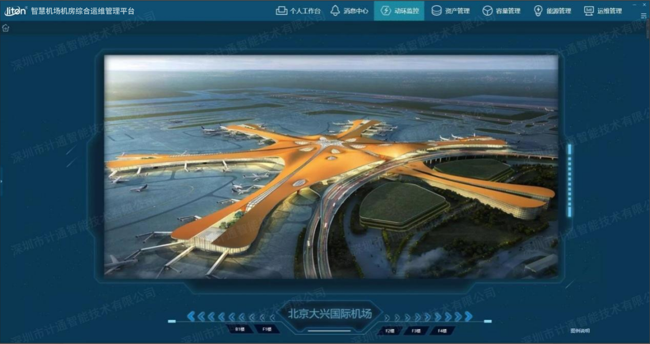Click the home icon below the logo
Viewport: 650px width, 344px height.
click(x=6, y=28)
